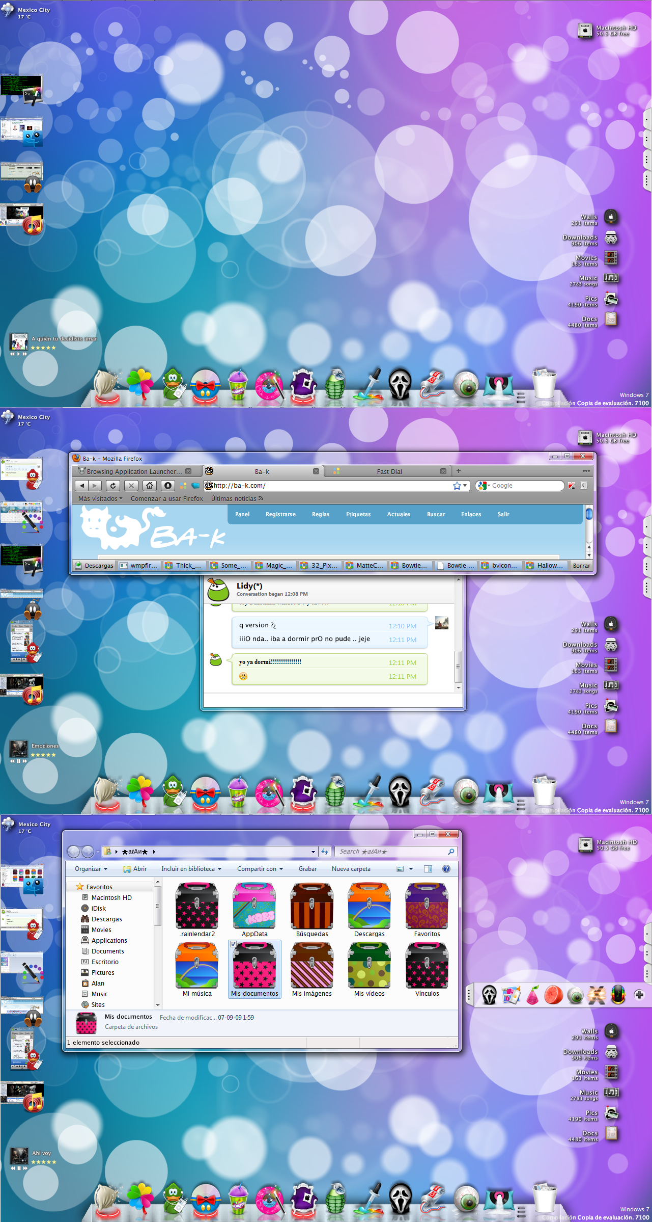
Task: Click the Registrarse link on Ba-k
Action: (x=280, y=514)
